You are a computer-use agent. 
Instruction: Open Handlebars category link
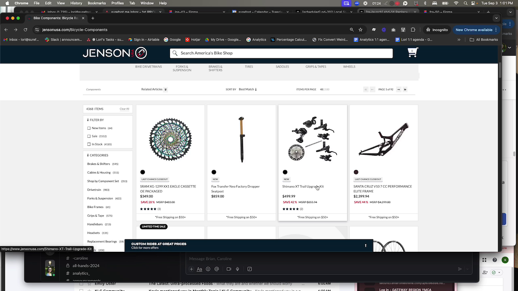click(96, 224)
